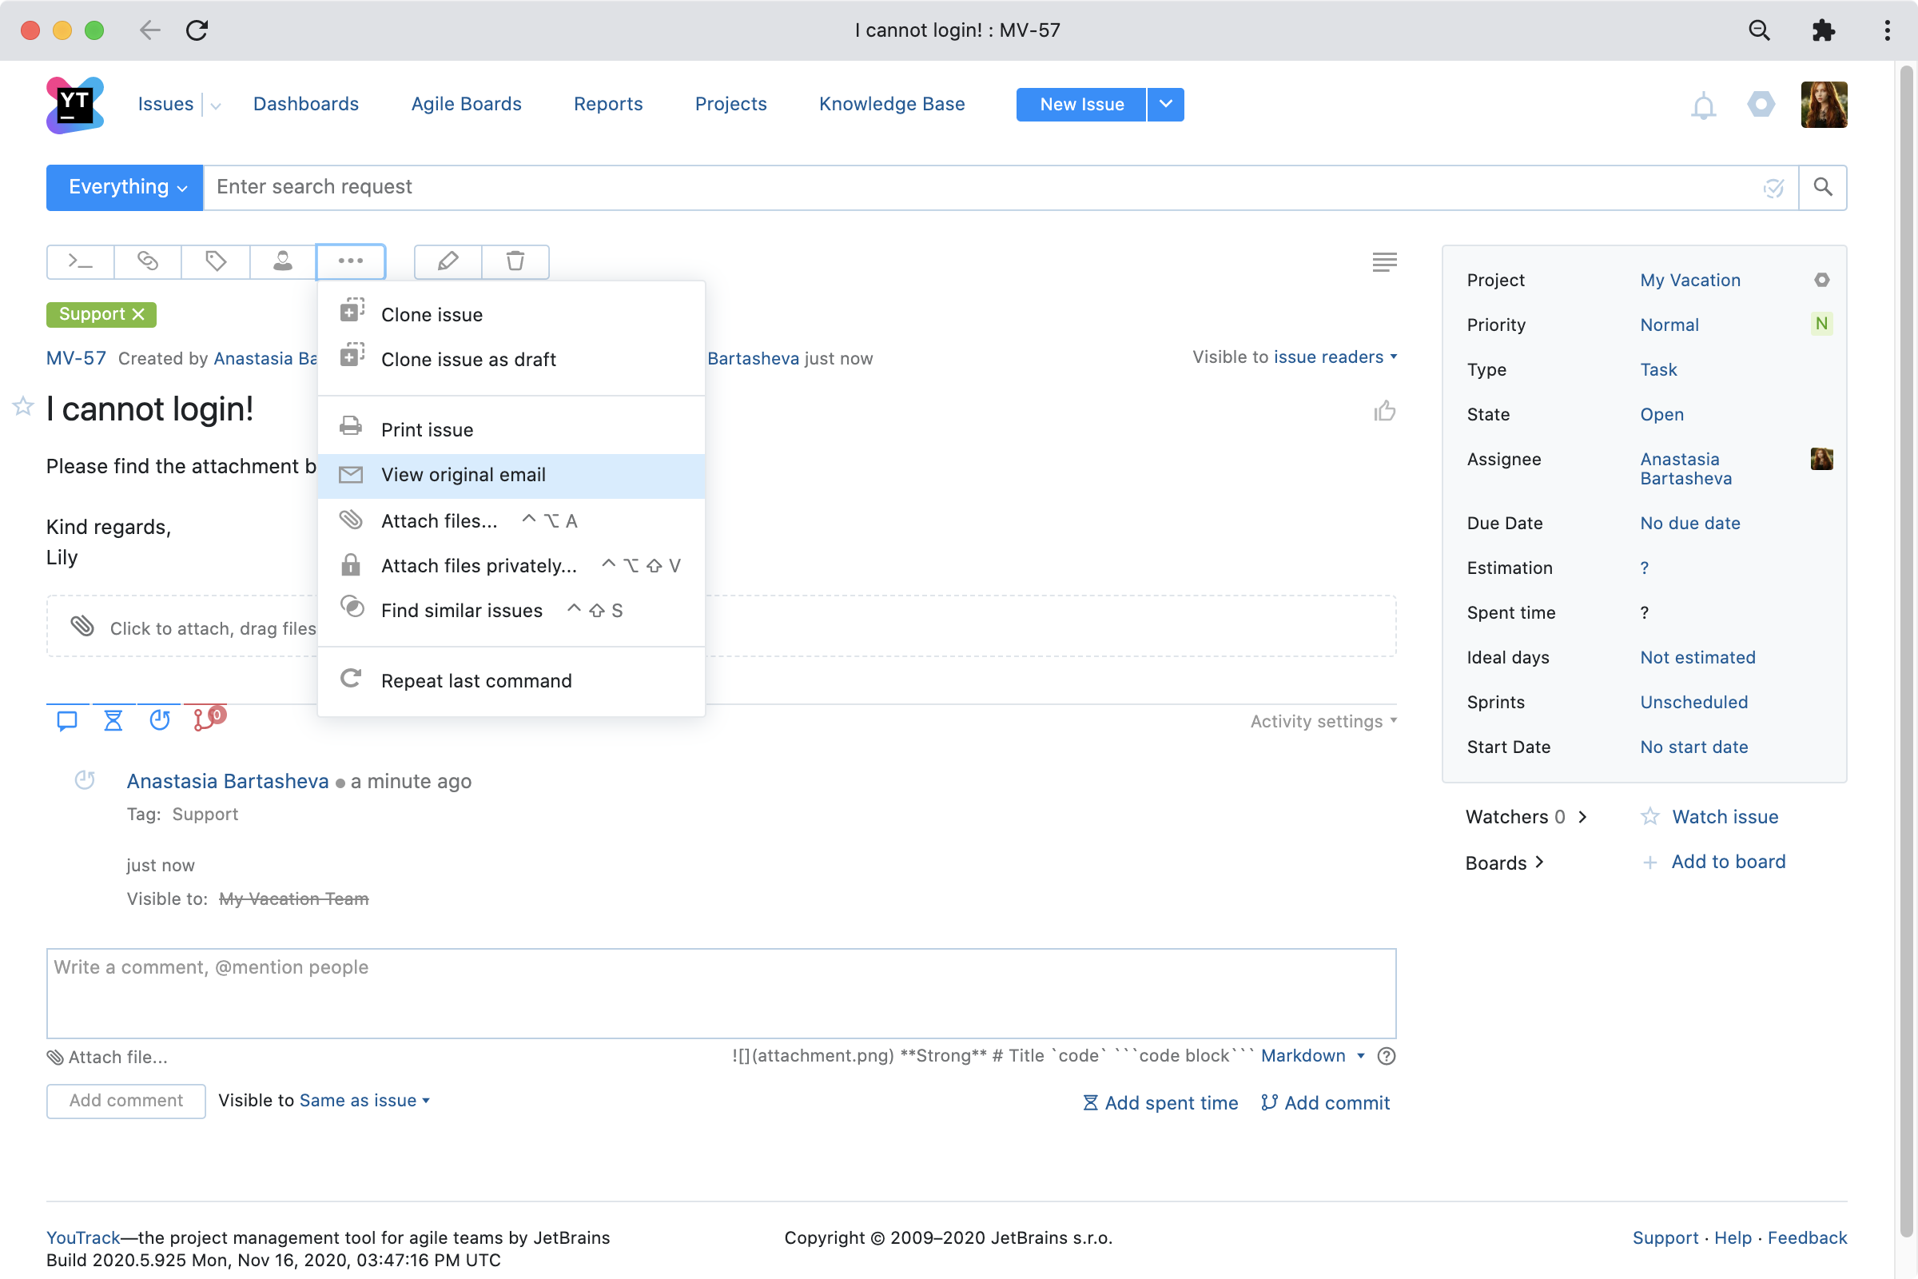Viewport: 1918px width, 1279px height.
Task: Open the Everything search context dropdown
Action: coord(125,188)
